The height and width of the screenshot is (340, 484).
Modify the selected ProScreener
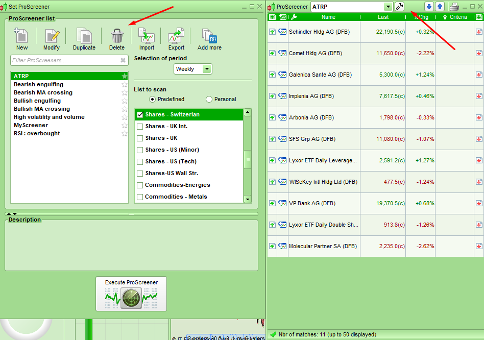(52, 39)
